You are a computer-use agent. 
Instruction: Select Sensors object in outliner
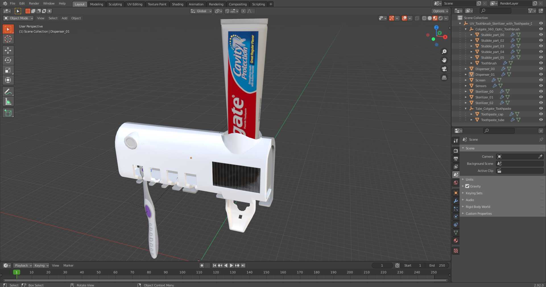tap(481, 86)
